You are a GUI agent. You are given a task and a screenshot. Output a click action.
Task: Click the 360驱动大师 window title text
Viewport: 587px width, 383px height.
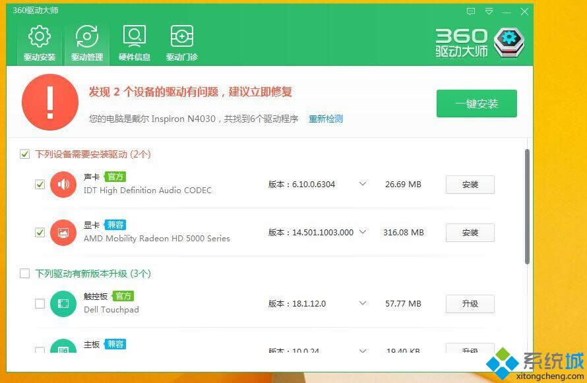[36, 11]
